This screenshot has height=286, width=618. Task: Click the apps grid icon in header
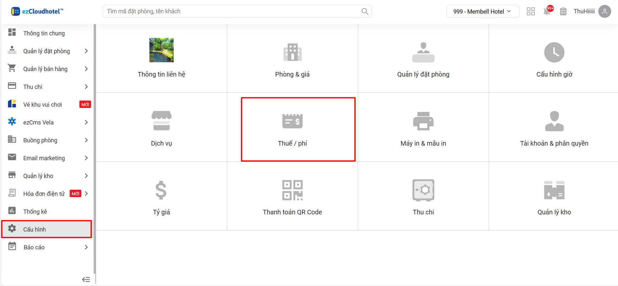[531, 11]
